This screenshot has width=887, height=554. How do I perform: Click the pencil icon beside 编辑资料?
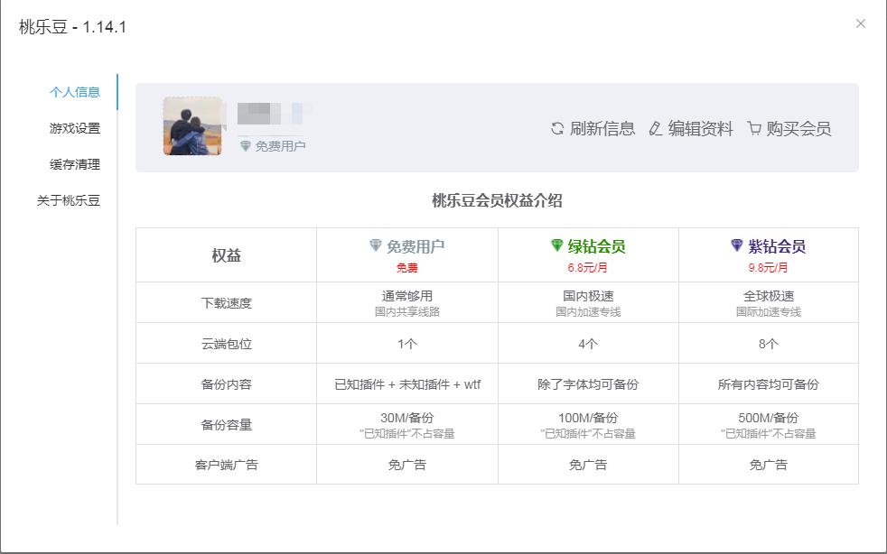click(655, 129)
